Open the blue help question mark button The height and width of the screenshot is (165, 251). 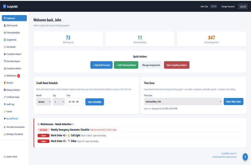[245, 157]
